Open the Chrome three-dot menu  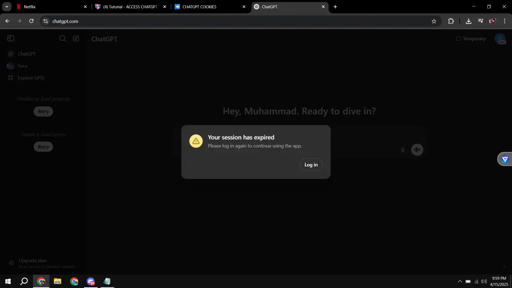[504, 21]
